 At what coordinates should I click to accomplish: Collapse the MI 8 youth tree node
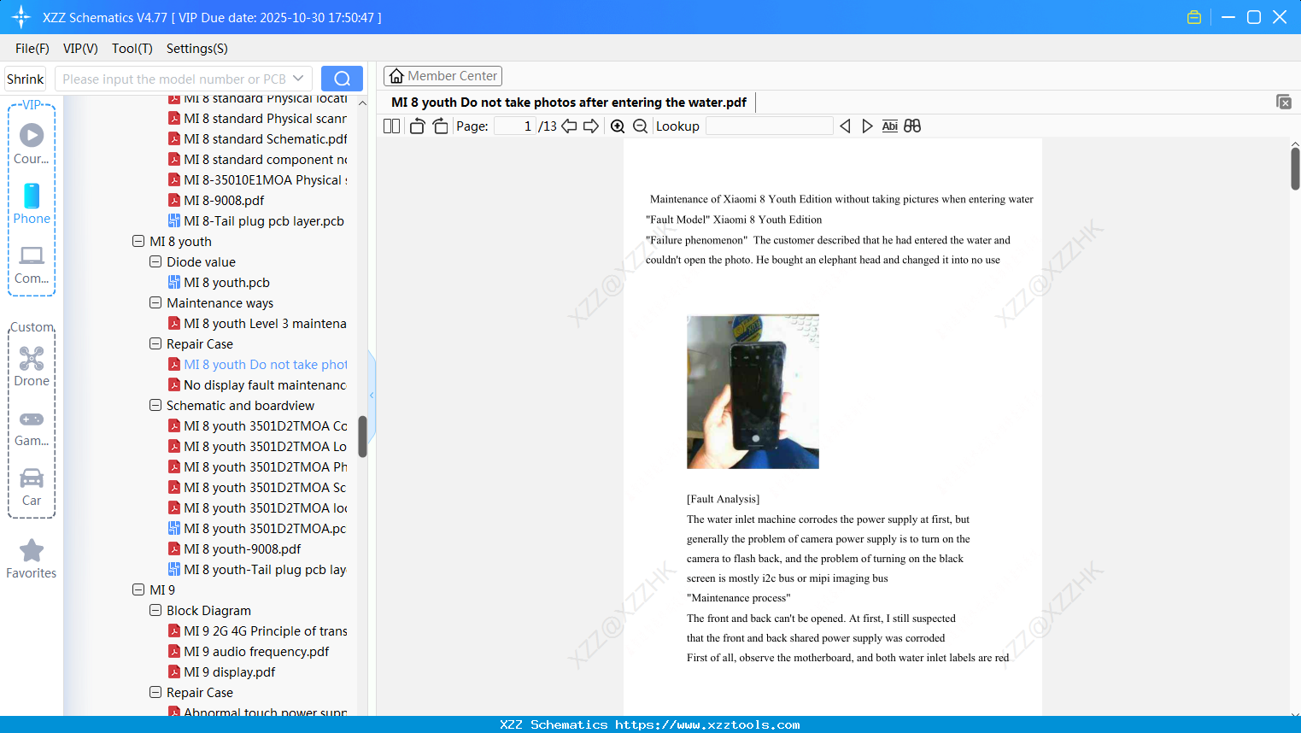[138, 242]
